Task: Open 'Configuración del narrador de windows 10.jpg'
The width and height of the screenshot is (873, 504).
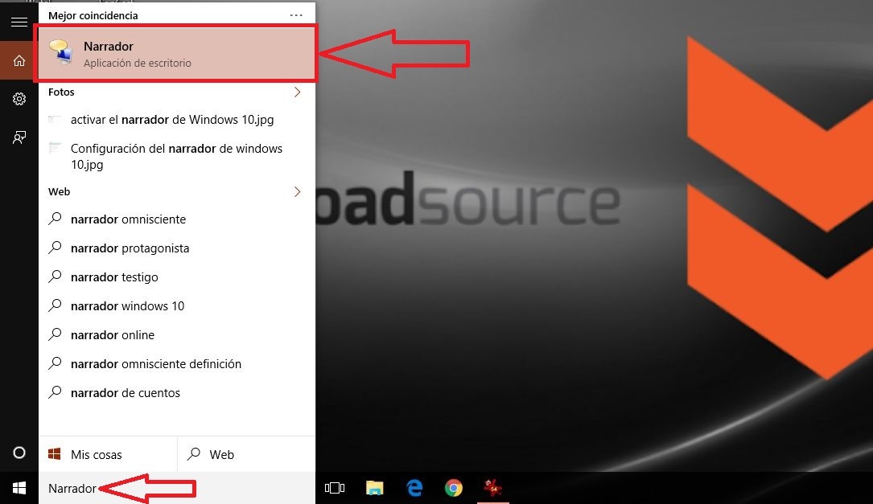Action: [x=177, y=156]
